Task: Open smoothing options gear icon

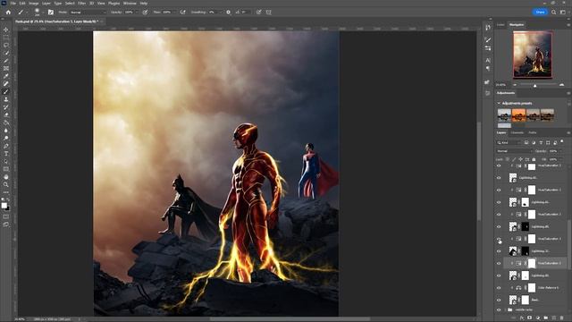Action: click(x=229, y=12)
